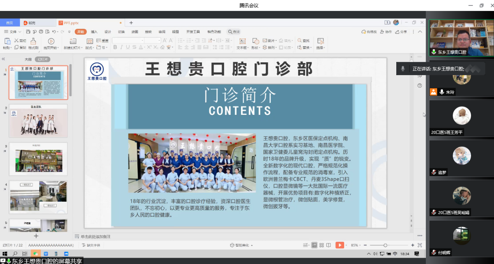Open the 插入 ribbon tab

click(94, 32)
